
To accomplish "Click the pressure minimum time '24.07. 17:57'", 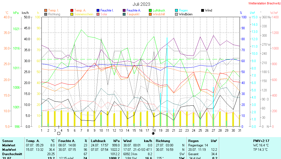I will 99,145.
